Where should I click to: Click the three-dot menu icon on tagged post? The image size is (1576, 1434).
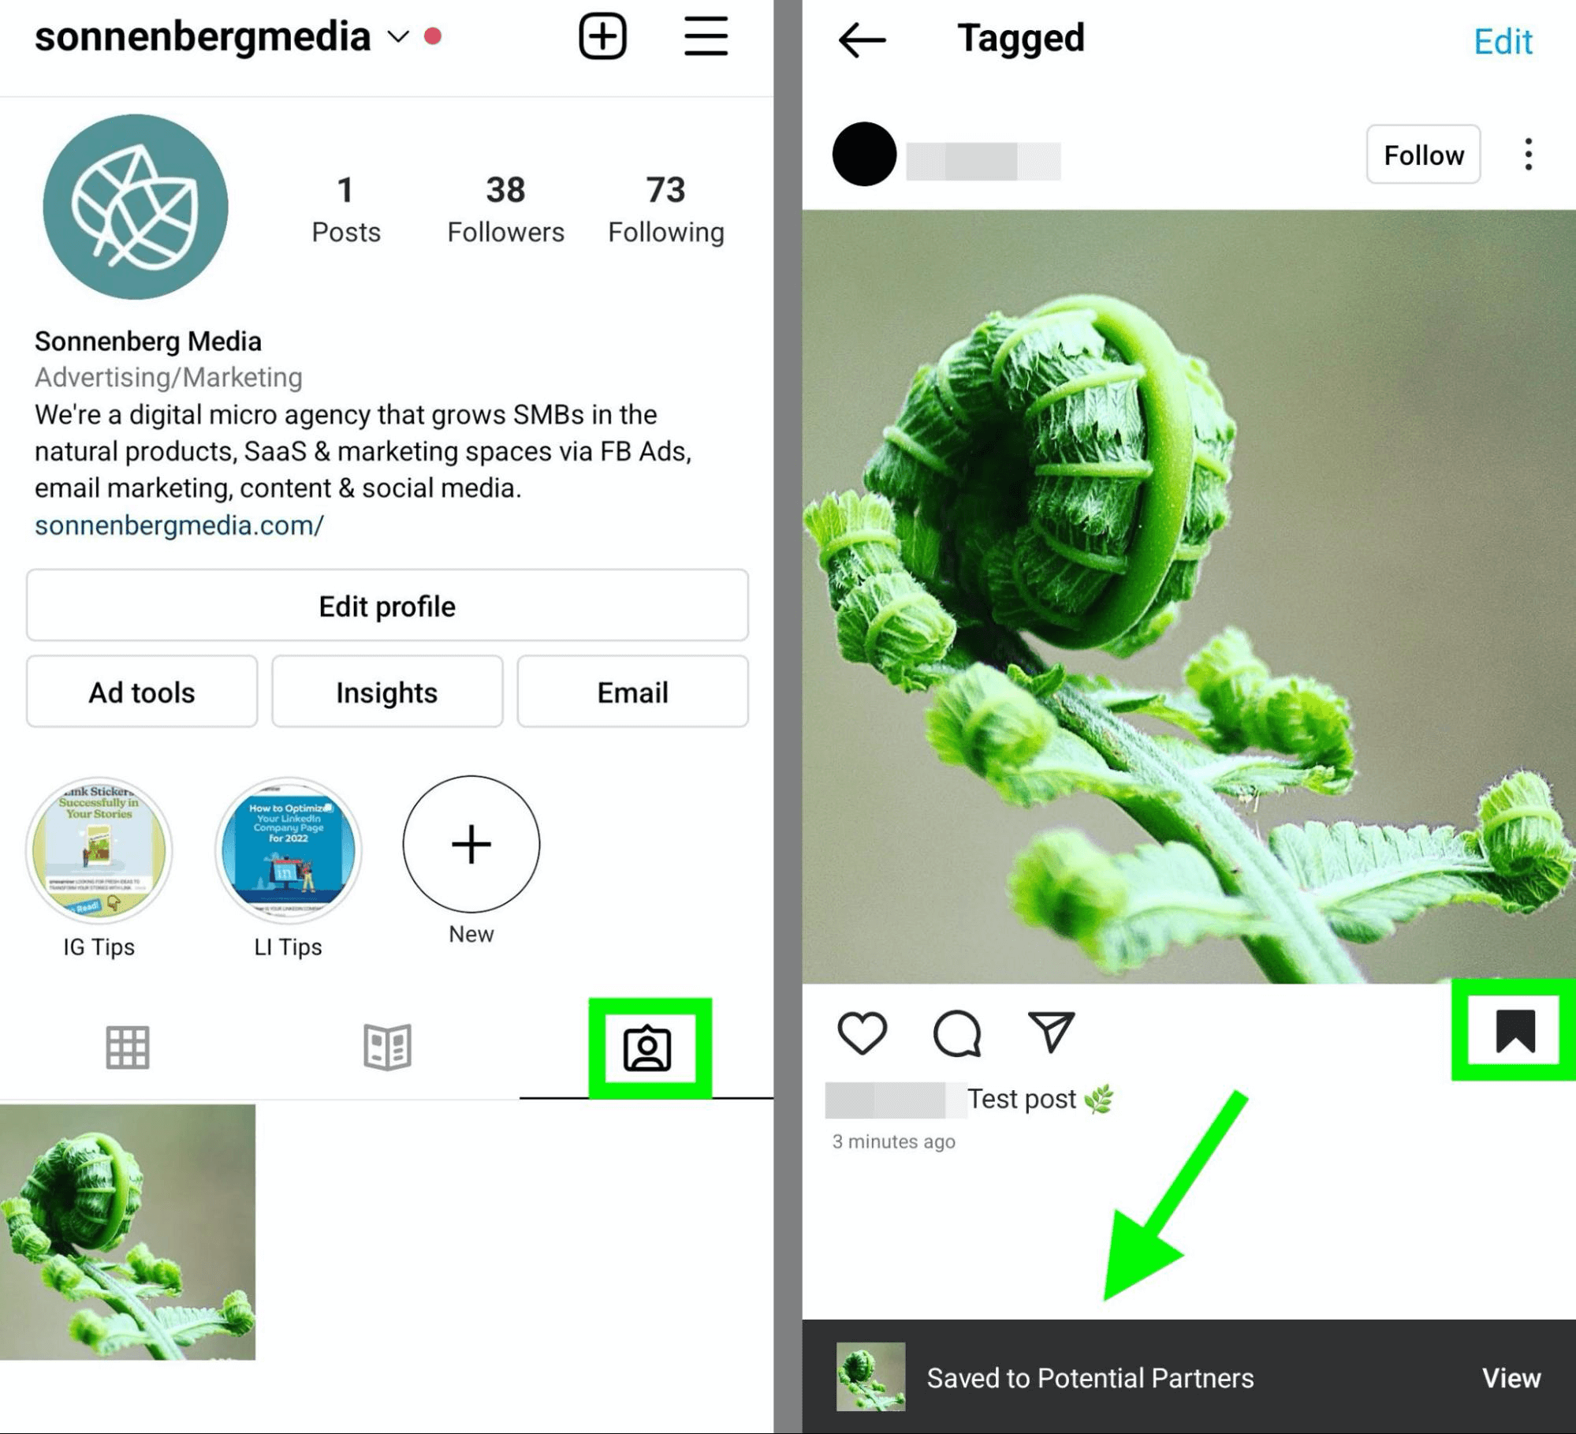coord(1526,154)
